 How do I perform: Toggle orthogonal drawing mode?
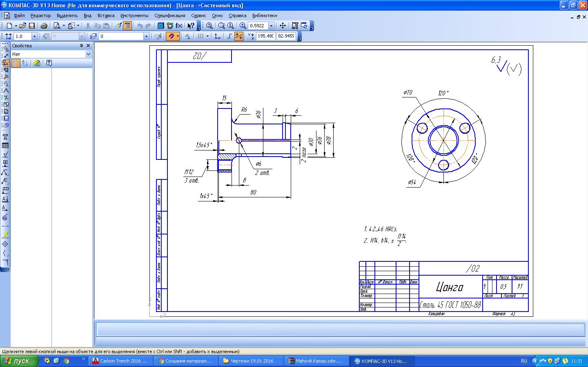coord(229,36)
